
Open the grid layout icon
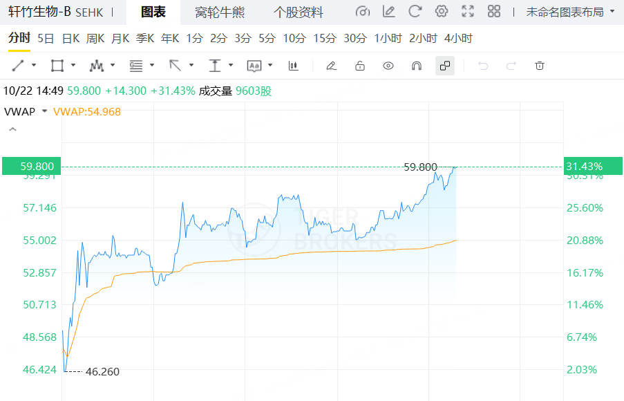(494, 11)
